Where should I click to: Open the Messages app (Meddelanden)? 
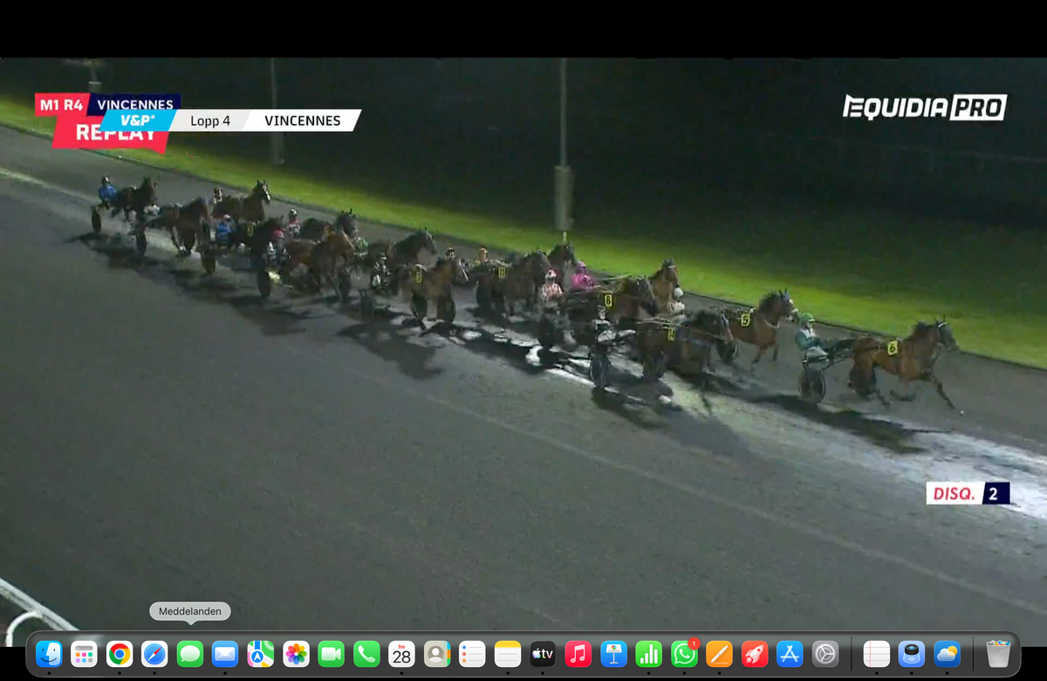tap(190, 653)
